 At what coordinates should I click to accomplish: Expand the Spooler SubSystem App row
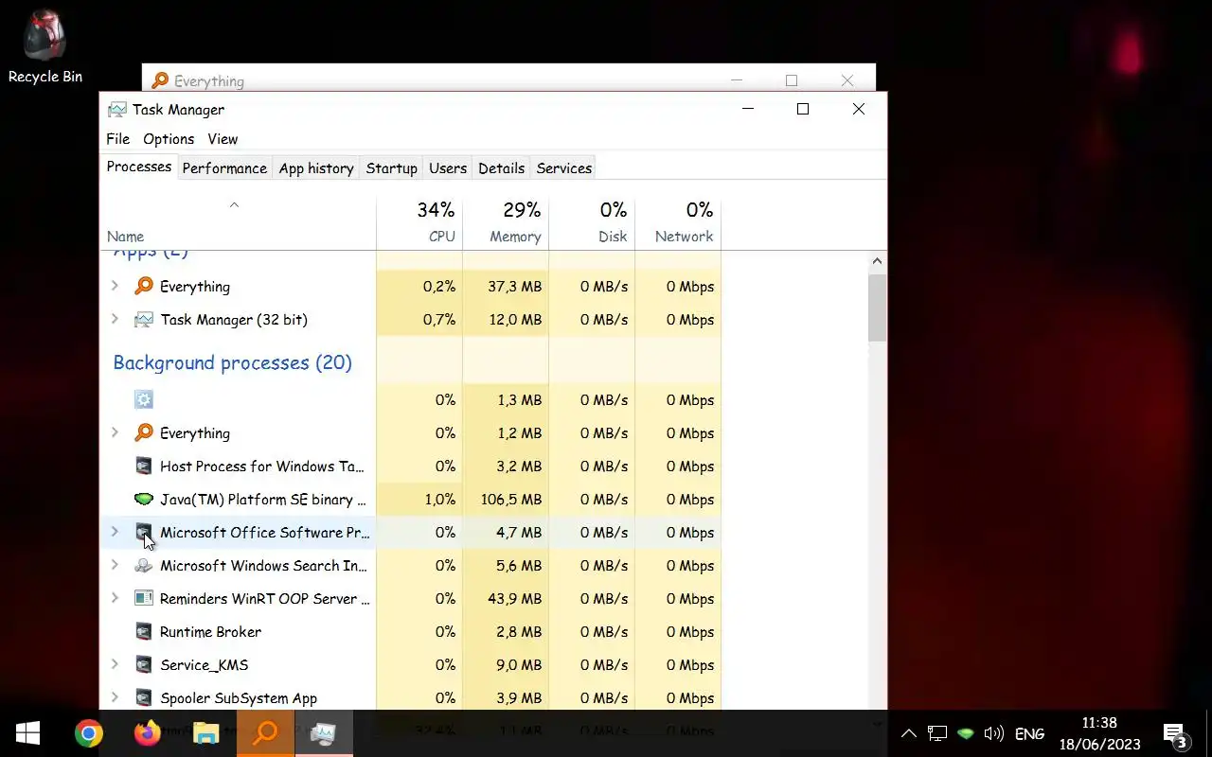[x=115, y=697]
